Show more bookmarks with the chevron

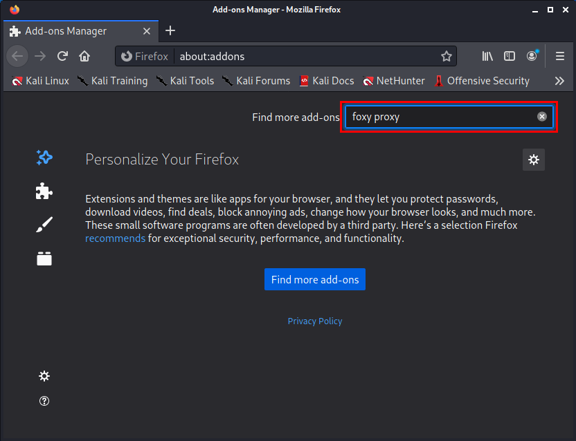(x=559, y=81)
